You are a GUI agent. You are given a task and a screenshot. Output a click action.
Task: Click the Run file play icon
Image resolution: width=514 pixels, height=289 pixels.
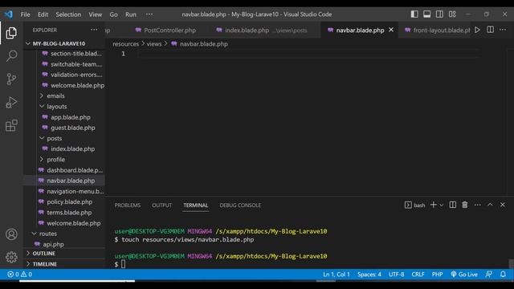477,30
